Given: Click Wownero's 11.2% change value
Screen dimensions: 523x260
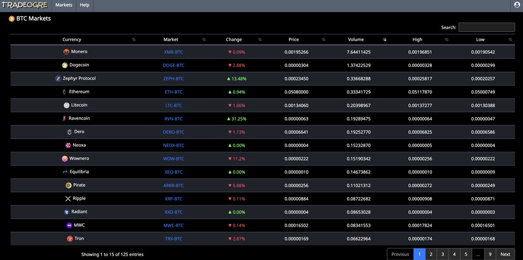Looking at the screenshot, I should [237, 159].
